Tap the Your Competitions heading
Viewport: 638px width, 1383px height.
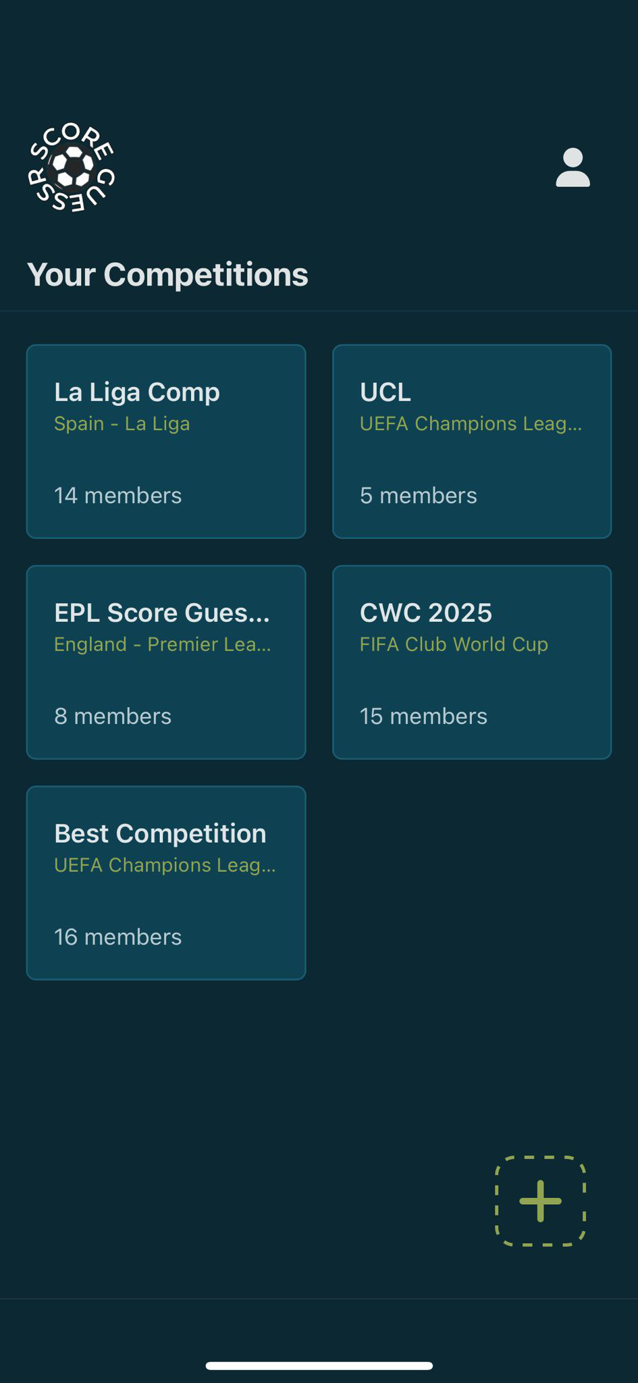[x=167, y=275]
